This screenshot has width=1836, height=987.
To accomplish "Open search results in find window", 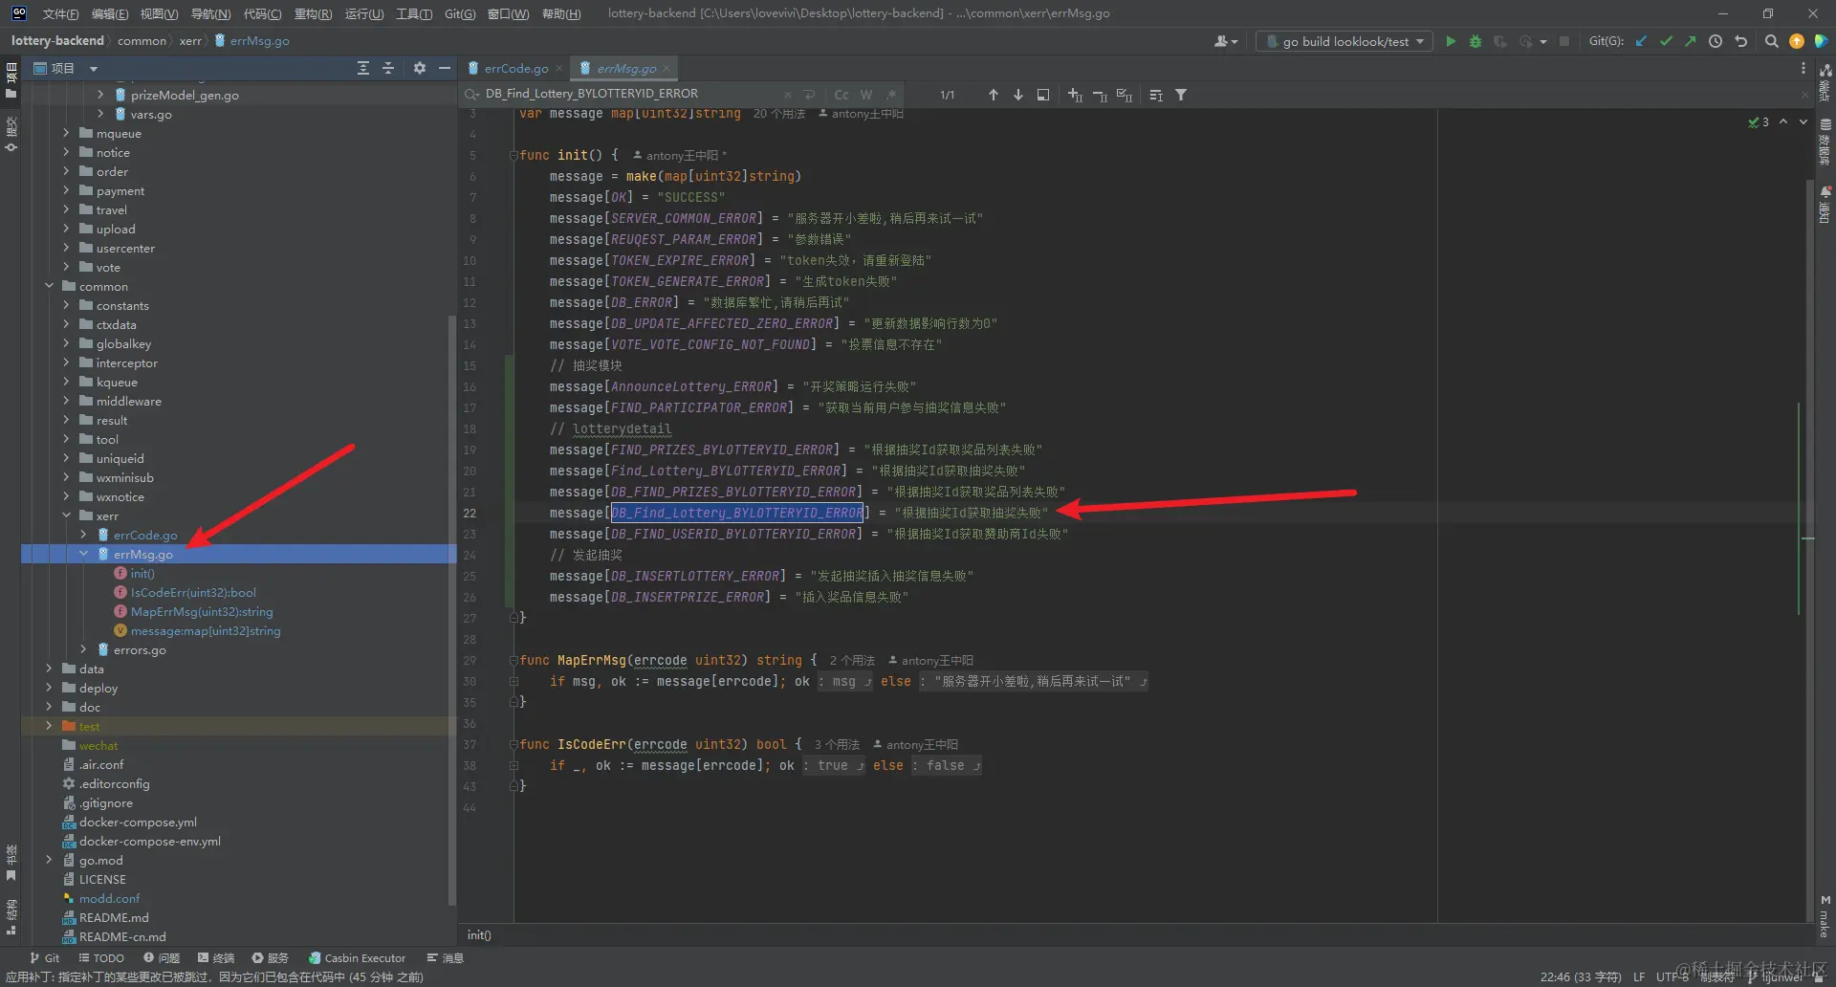I will click(x=1042, y=95).
